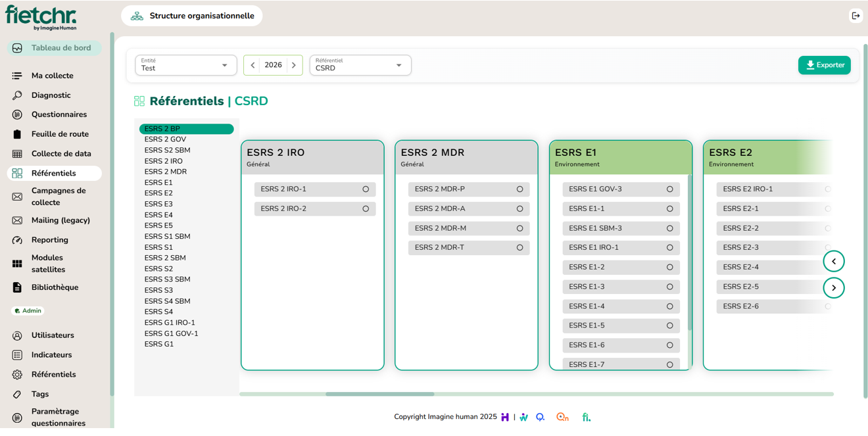
Task: Open Indicateurs admin menu item
Action: click(x=51, y=355)
